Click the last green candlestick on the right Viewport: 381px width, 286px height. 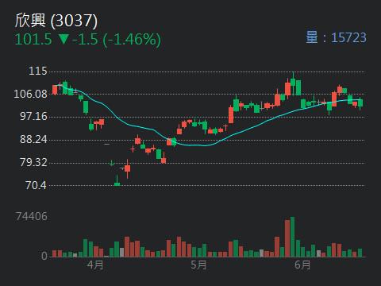pos(360,103)
